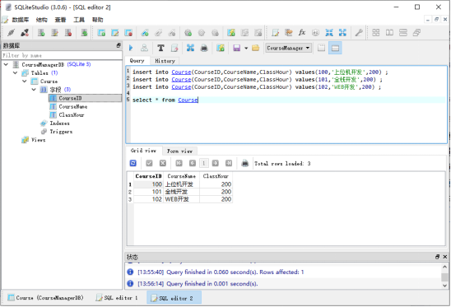Open the 帮助 menu
The image size is (451, 307).
[x=97, y=20]
